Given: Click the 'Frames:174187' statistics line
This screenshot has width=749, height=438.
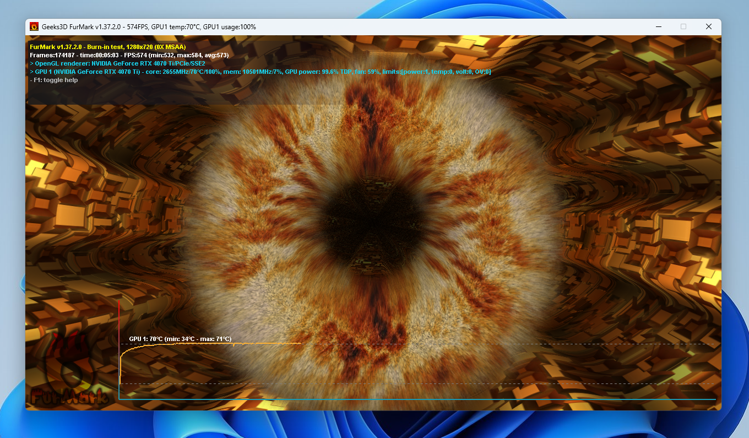Looking at the screenshot, I should [129, 55].
